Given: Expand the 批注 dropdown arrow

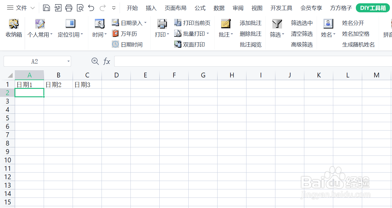Looking at the screenshot, I should point(232,34).
